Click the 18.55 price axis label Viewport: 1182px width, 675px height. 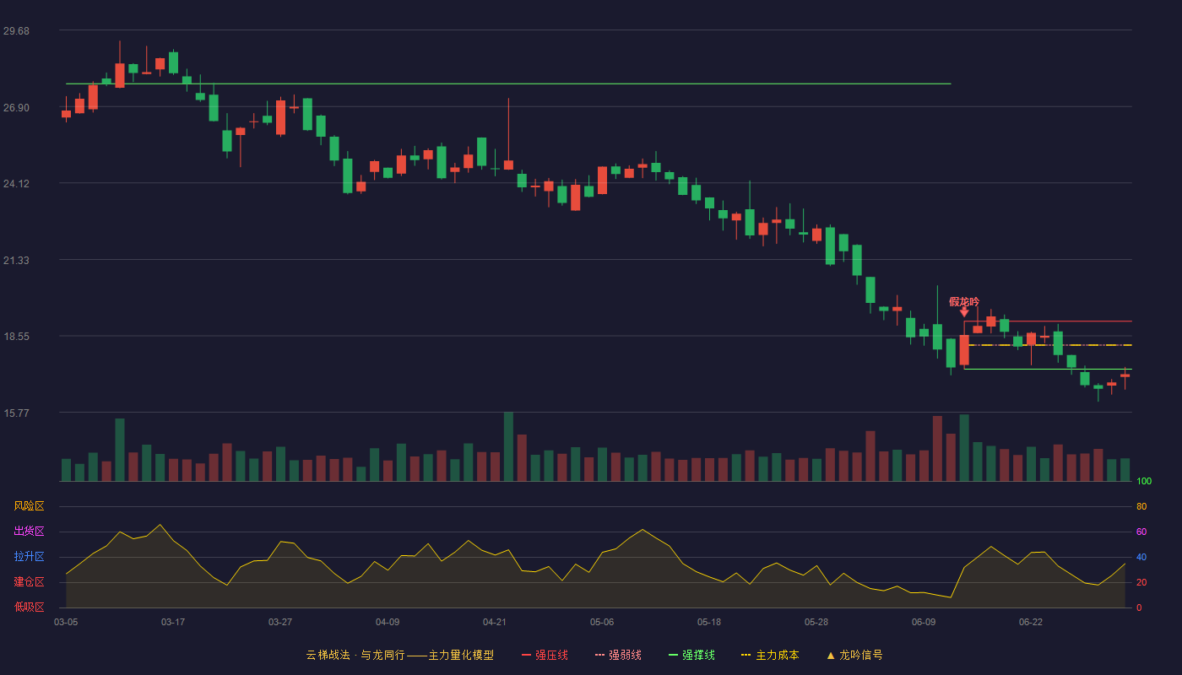click(x=16, y=337)
